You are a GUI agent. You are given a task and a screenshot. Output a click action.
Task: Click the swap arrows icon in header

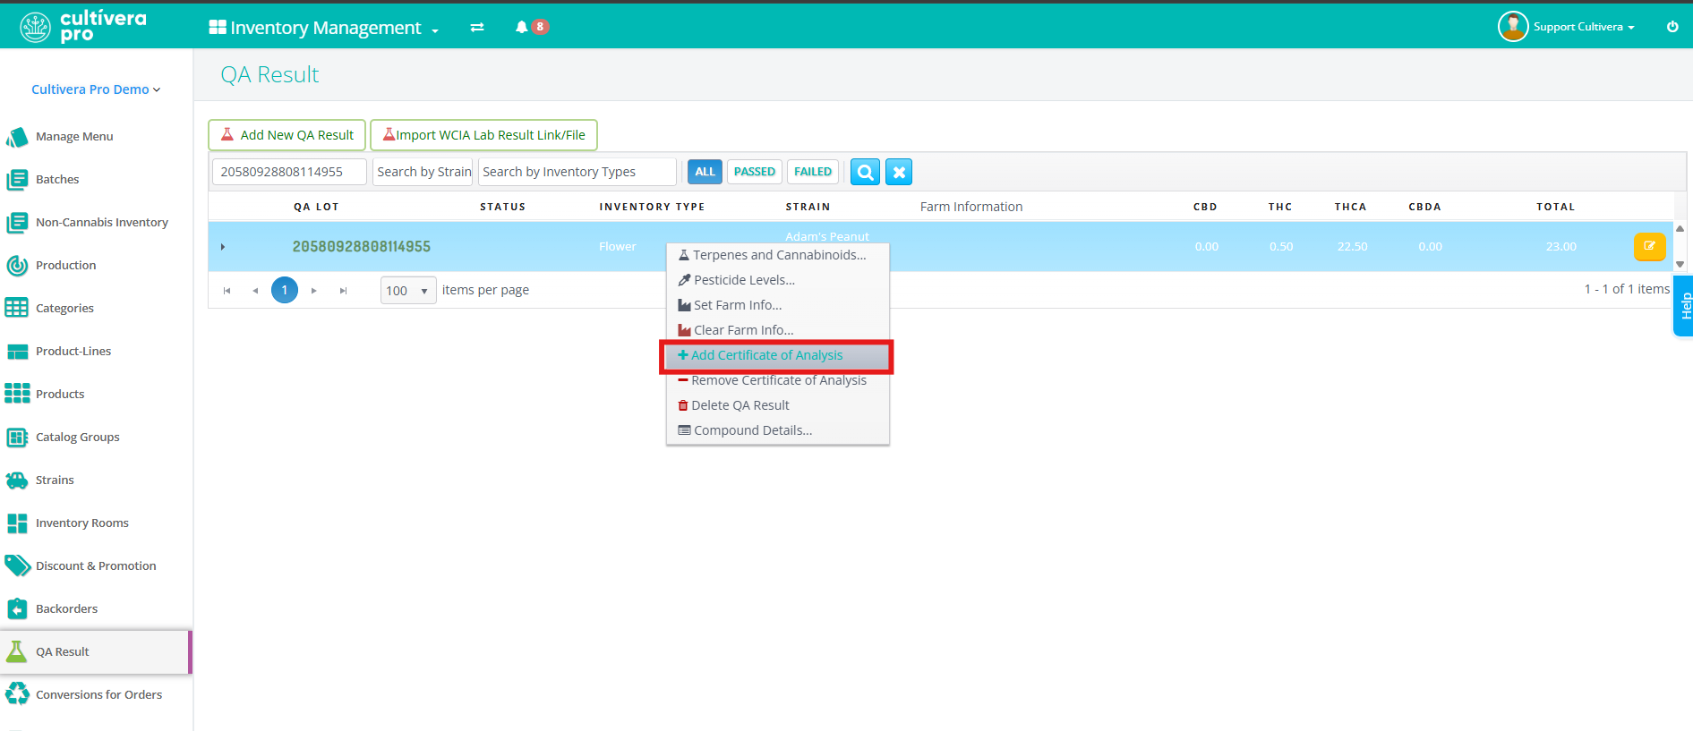coord(477,28)
